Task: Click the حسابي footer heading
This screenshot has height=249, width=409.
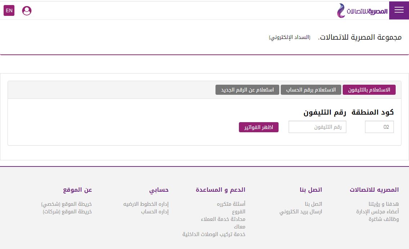Action: [x=159, y=190]
